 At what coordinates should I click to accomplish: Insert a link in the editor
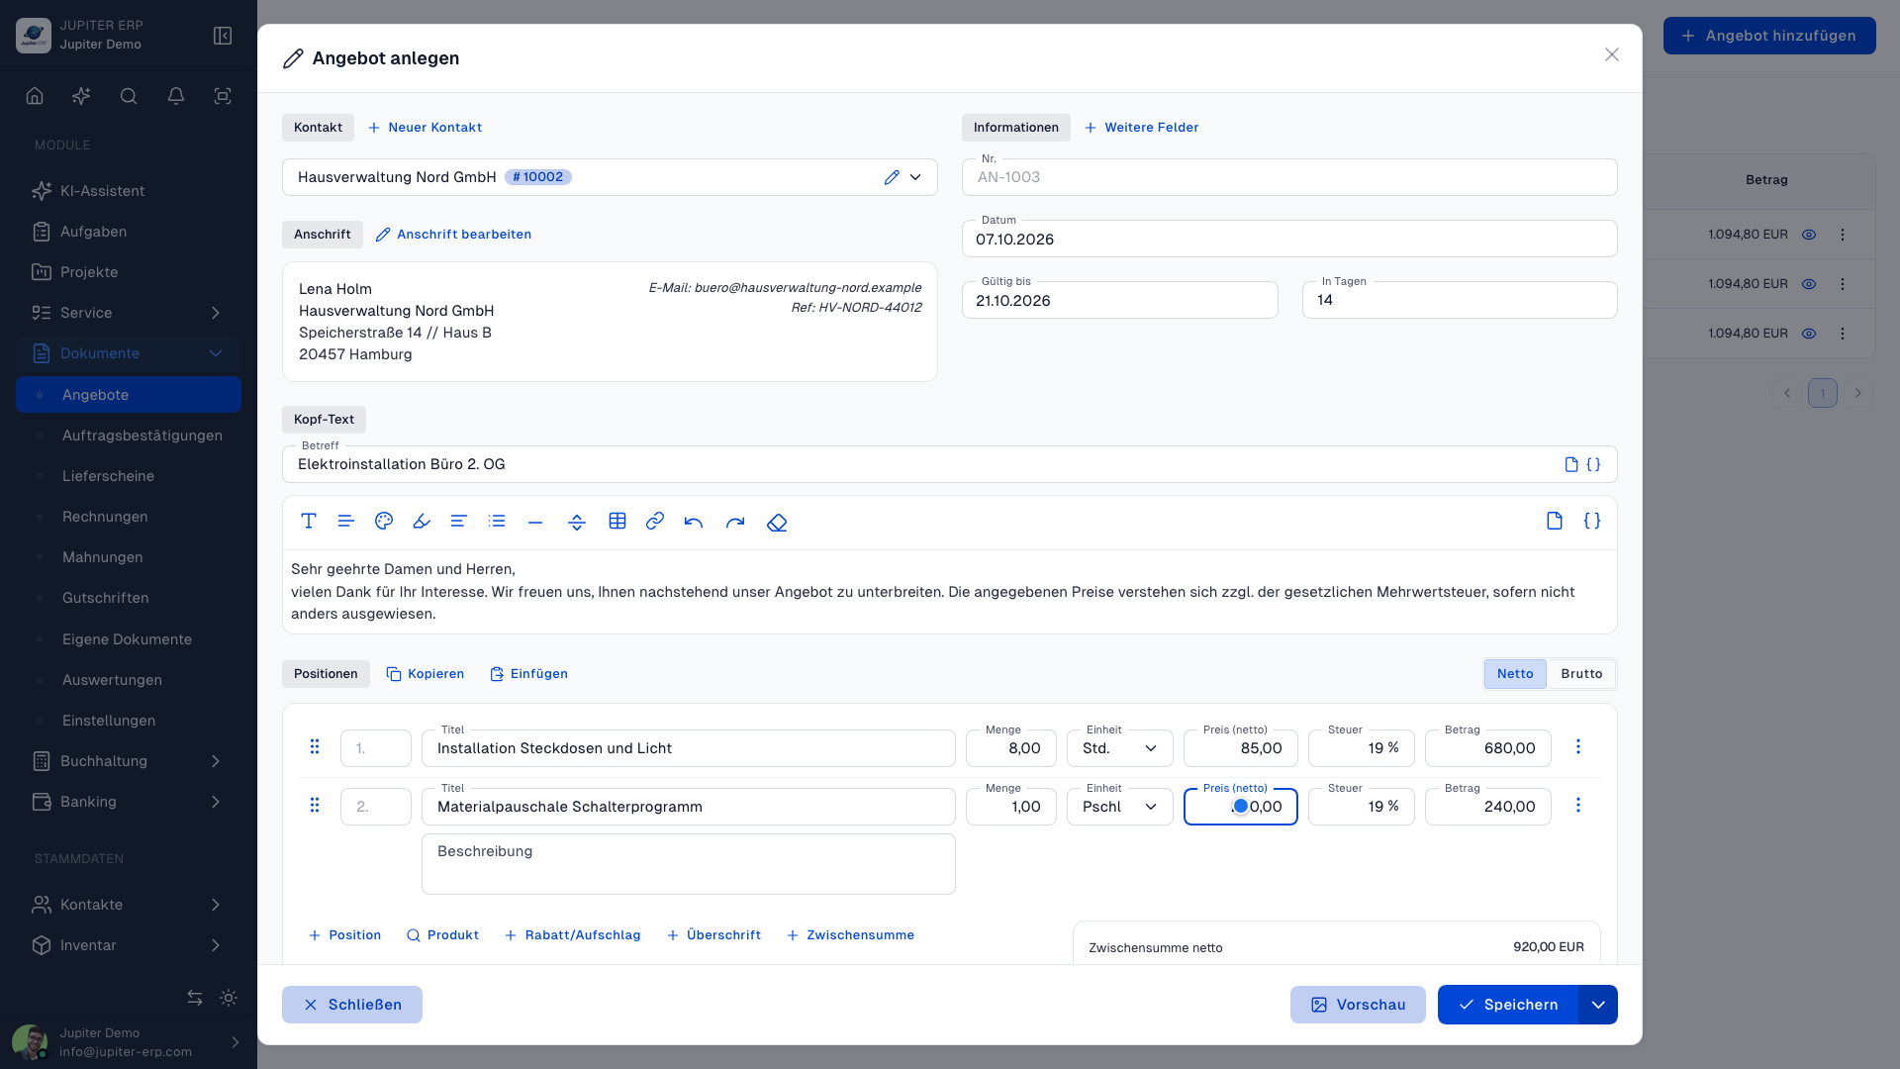pyautogui.click(x=655, y=521)
